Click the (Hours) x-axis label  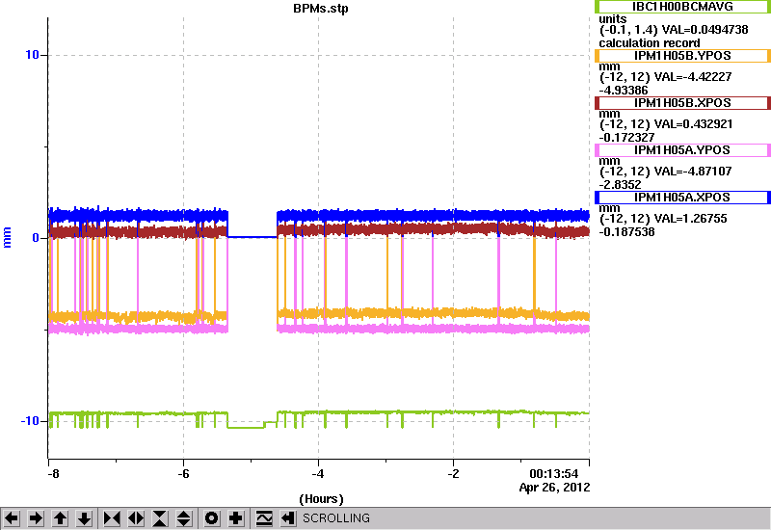(321, 499)
